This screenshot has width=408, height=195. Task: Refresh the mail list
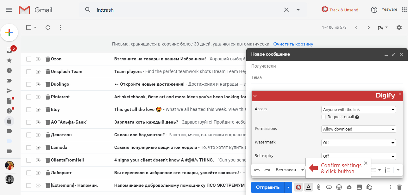click(48, 27)
